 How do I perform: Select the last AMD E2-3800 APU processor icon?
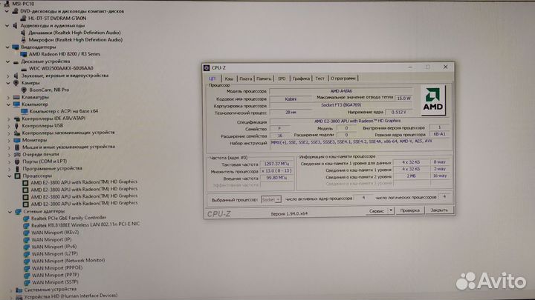(25, 204)
